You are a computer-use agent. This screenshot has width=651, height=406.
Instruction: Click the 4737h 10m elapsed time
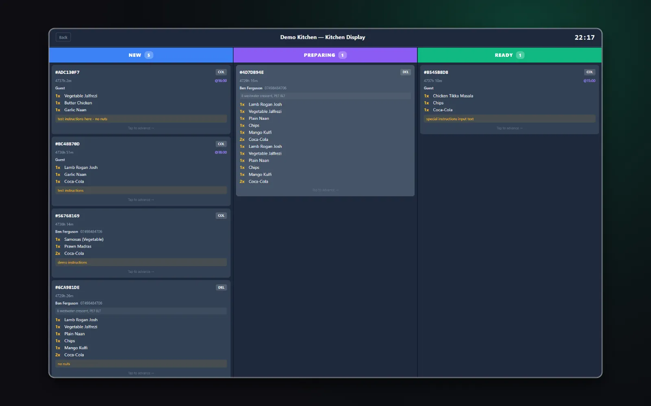point(433,81)
